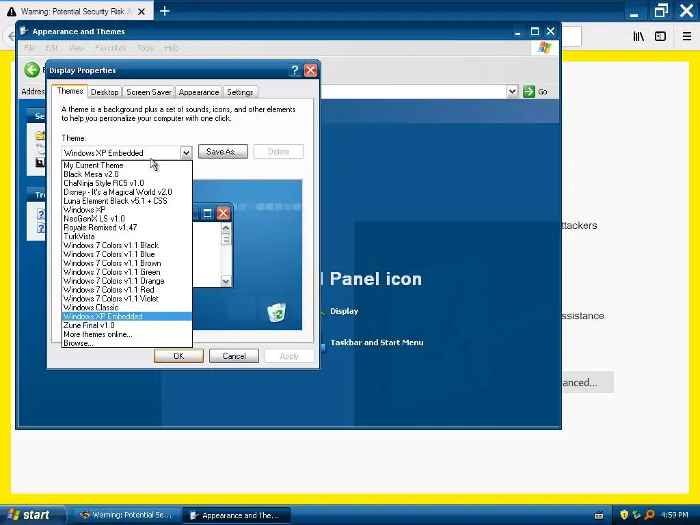Open the Tools menu

point(146,48)
